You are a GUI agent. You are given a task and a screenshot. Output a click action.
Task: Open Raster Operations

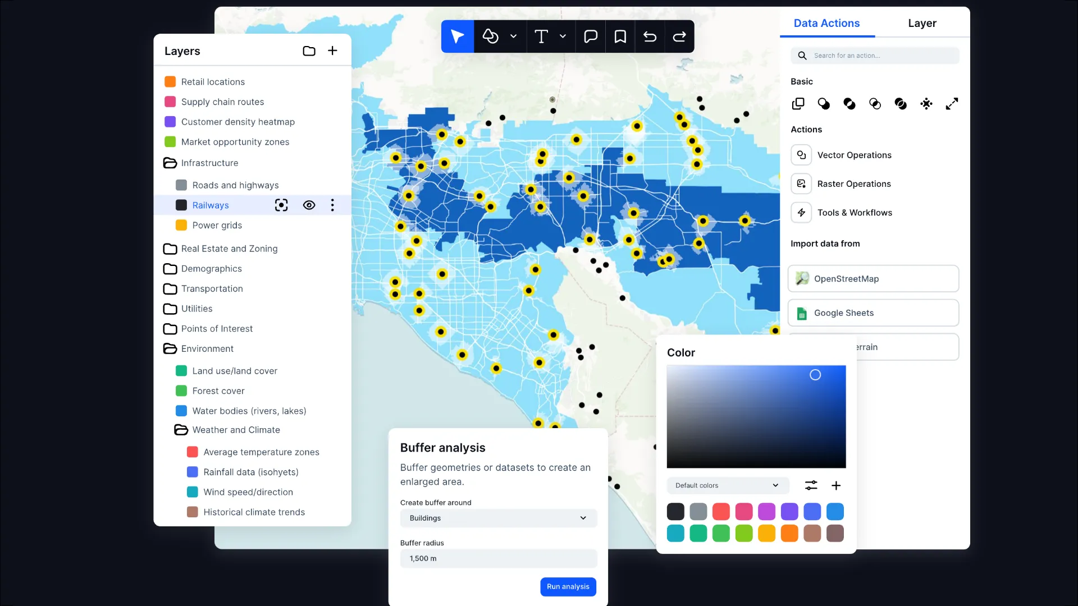(x=854, y=183)
